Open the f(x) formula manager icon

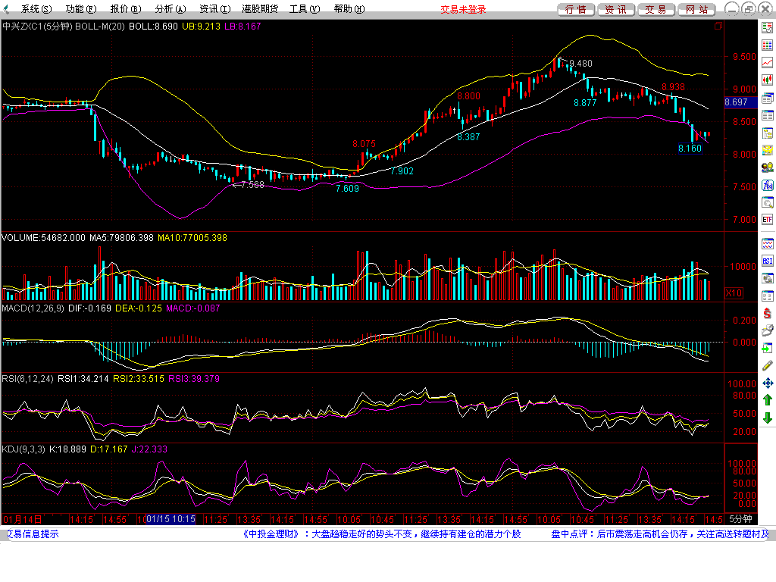click(x=767, y=185)
